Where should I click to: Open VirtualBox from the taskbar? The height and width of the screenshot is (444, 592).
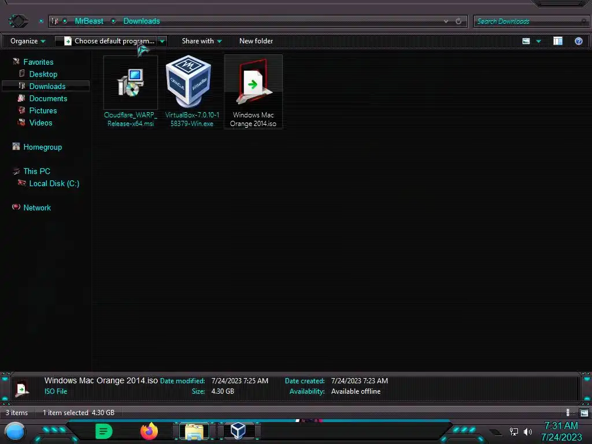[238, 430]
